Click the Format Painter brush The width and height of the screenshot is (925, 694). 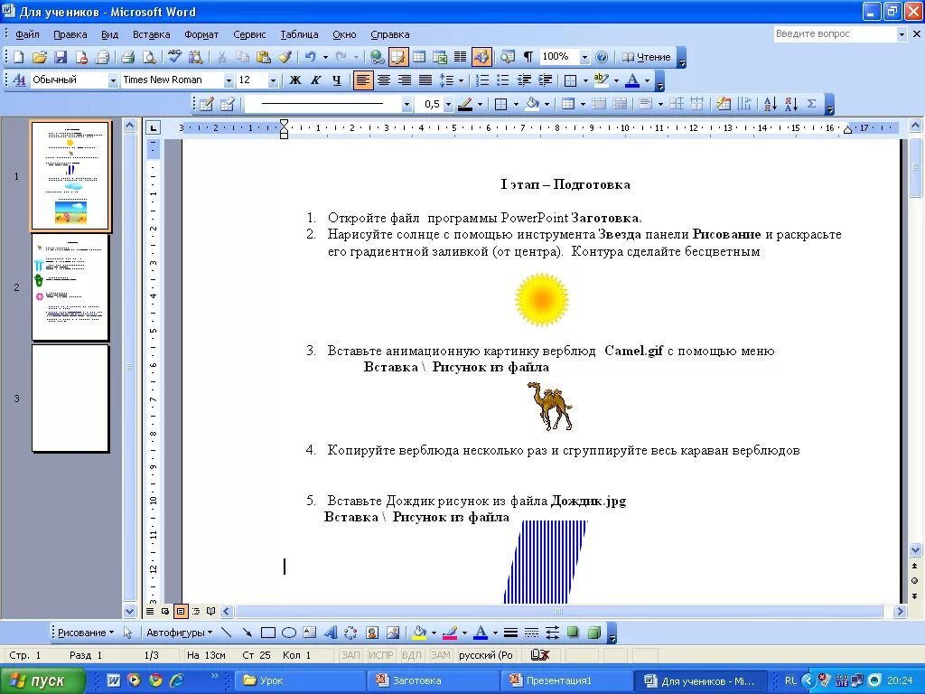pyautogui.click(x=285, y=57)
